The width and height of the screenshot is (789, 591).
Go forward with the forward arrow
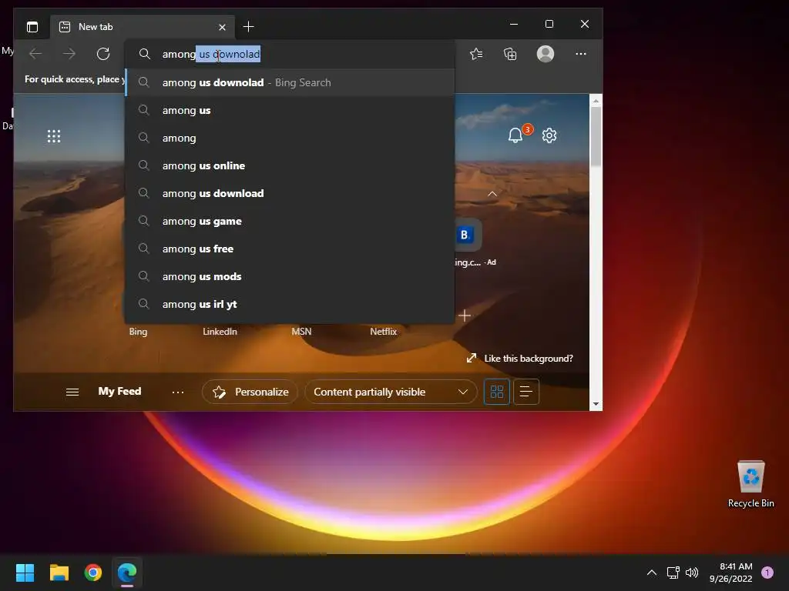pyautogui.click(x=69, y=54)
